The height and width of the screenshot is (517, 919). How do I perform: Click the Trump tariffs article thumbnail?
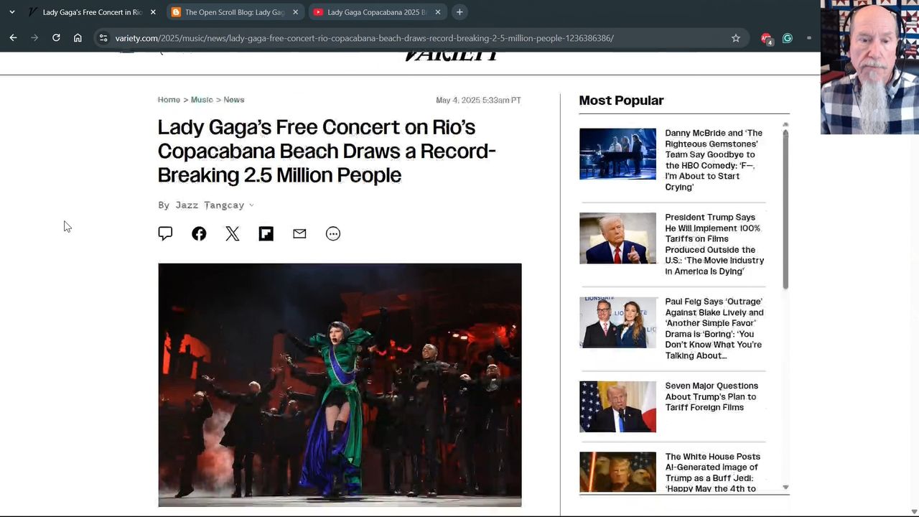617,238
